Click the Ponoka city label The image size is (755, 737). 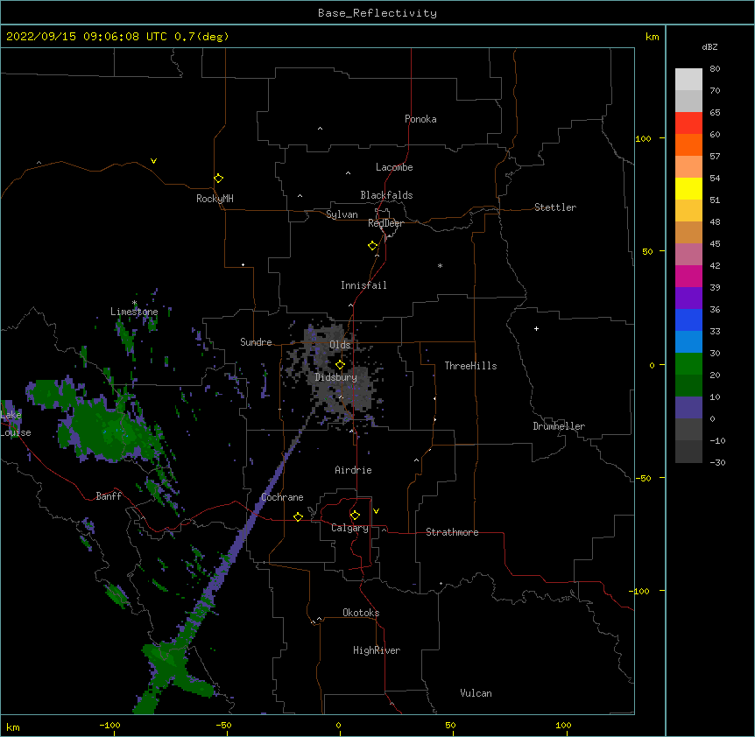click(x=420, y=119)
